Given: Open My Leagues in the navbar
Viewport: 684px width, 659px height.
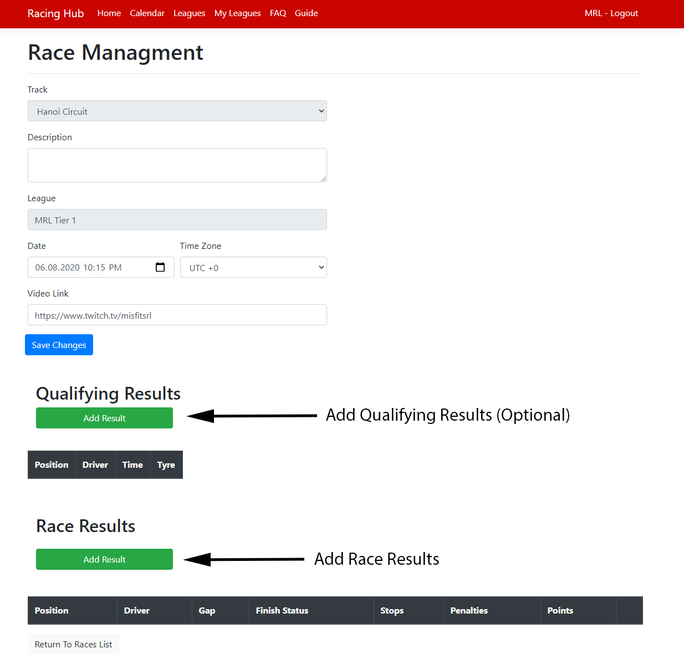Looking at the screenshot, I should point(238,13).
